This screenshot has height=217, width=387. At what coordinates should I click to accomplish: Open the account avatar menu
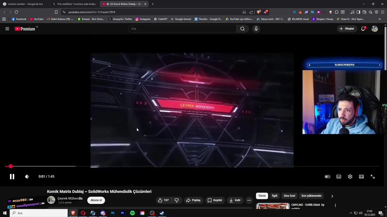(375, 29)
